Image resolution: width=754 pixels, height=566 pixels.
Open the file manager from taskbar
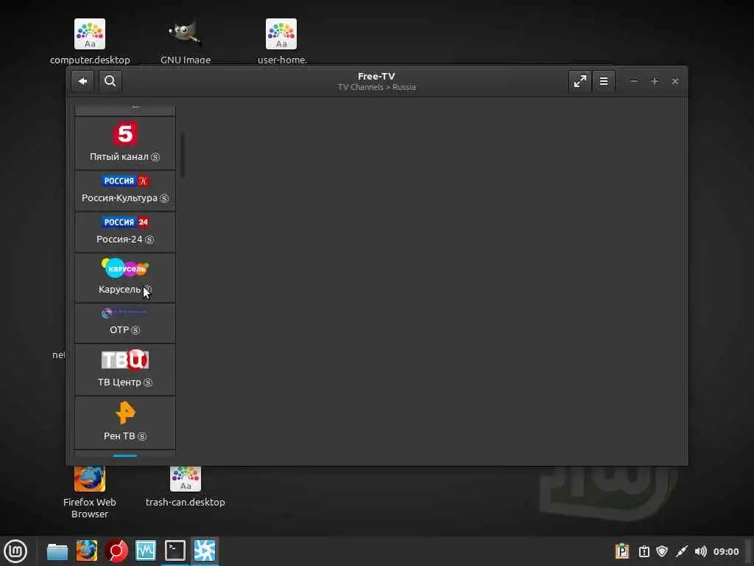click(x=57, y=551)
